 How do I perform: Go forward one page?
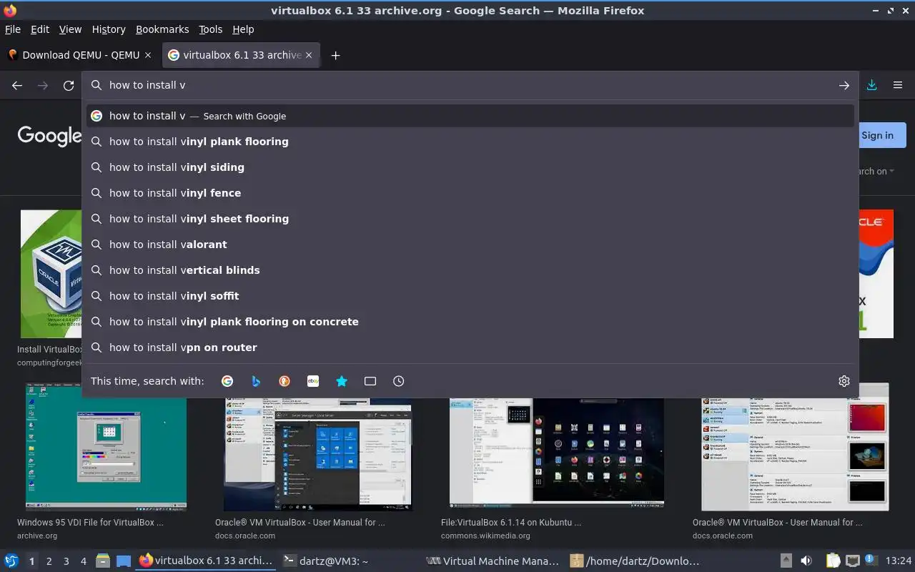[x=43, y=85]
